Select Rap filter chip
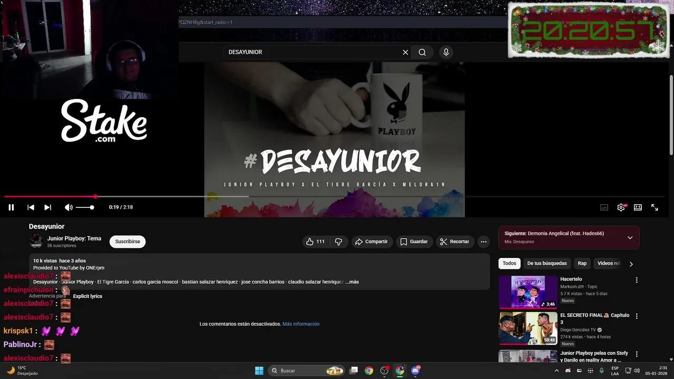This screenshot has height=379, width=674. pos(582,263)
